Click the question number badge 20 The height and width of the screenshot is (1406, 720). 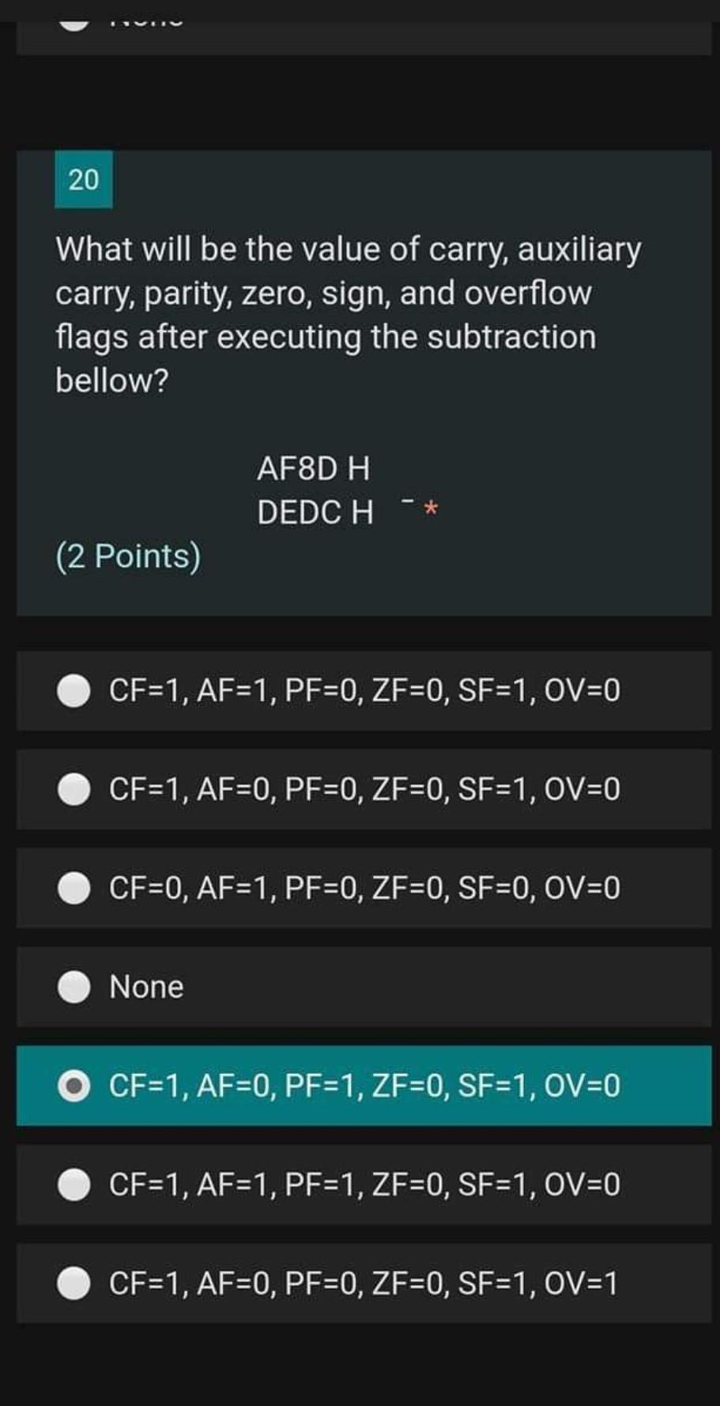[x=84, y=180]
